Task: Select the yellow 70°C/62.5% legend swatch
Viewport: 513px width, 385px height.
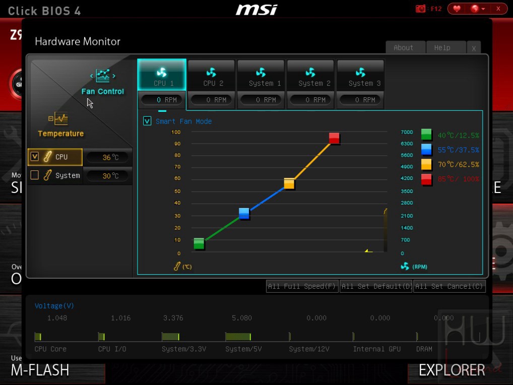Action: tap(426, 164)
